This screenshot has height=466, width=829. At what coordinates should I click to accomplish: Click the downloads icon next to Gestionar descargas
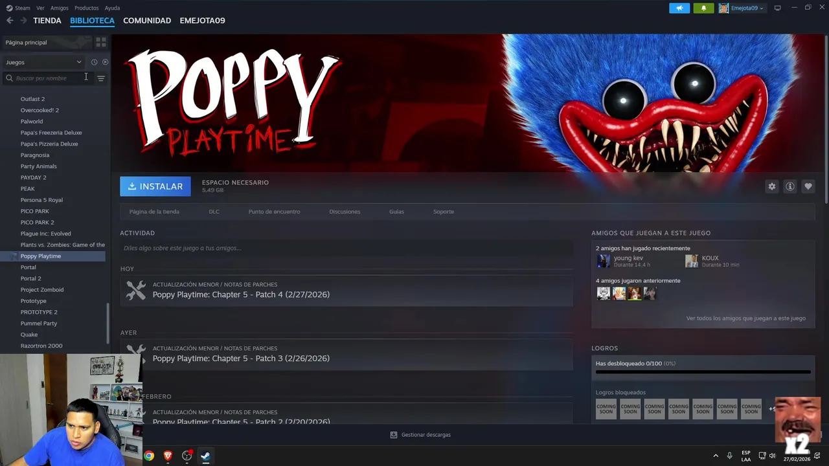point(393,435)
